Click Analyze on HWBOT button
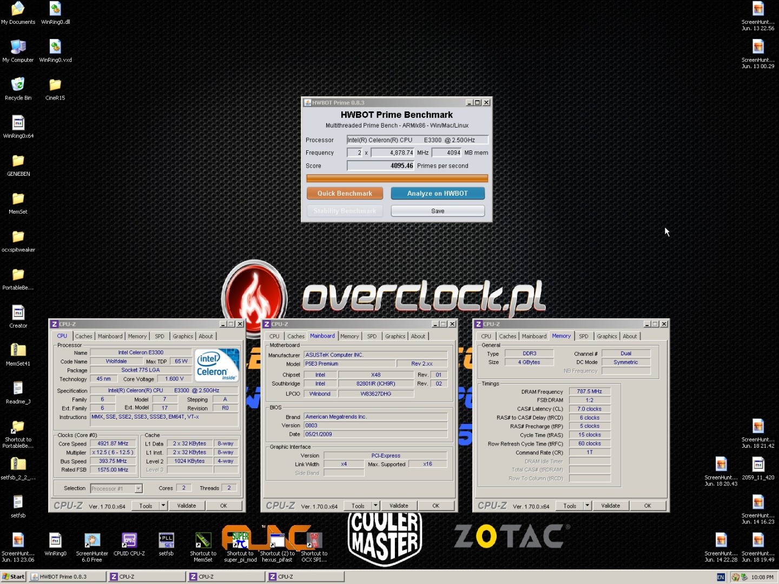Viewport: 779px width, 584px height. point(438,193)
